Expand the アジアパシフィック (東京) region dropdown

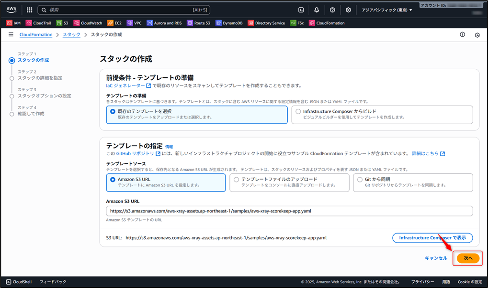tap(387, 10)
